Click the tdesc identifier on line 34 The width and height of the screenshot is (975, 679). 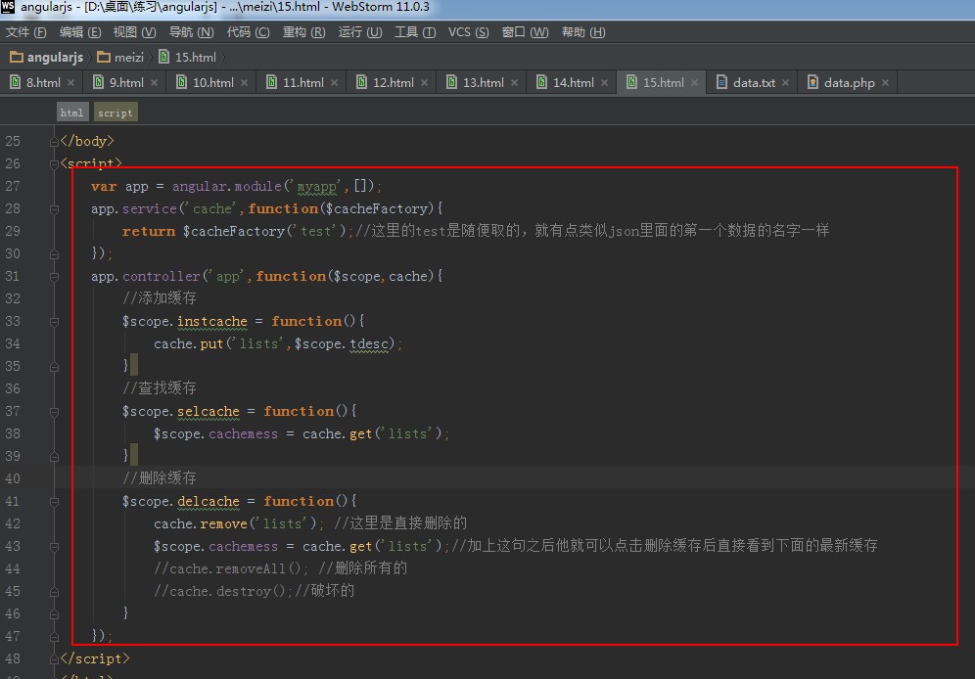369,343
